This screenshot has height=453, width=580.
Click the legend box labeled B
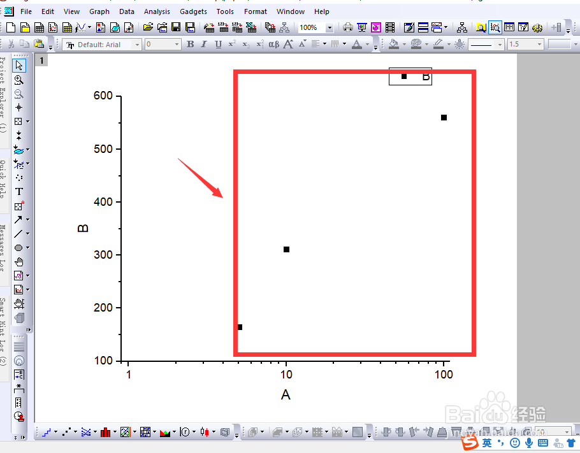[x=410, y=76]
